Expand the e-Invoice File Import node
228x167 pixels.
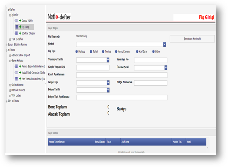(x=10, y=56)
